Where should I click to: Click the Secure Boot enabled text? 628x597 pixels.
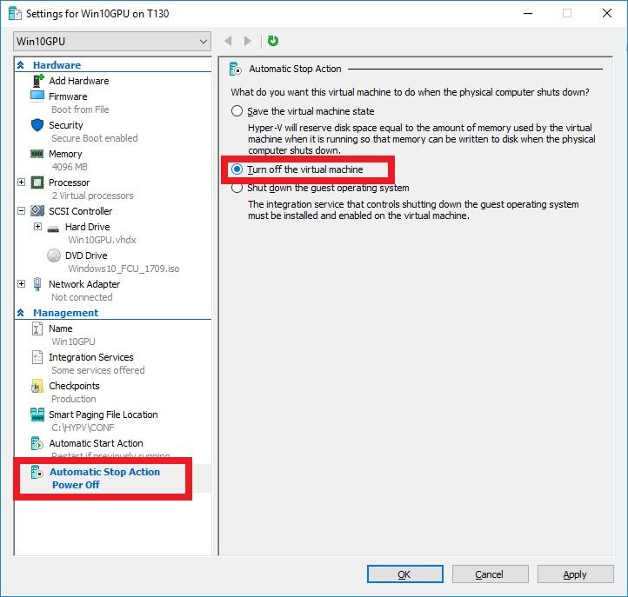point(95,138)
